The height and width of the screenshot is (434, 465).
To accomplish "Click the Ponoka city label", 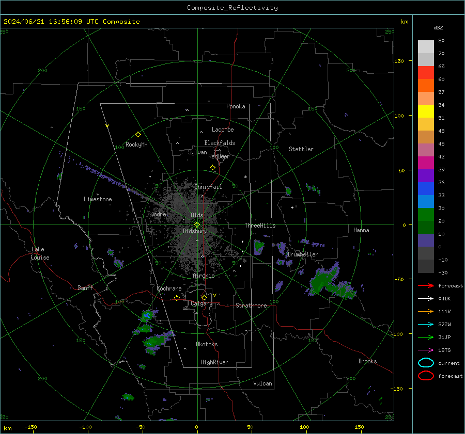I will tap(236, 106).
